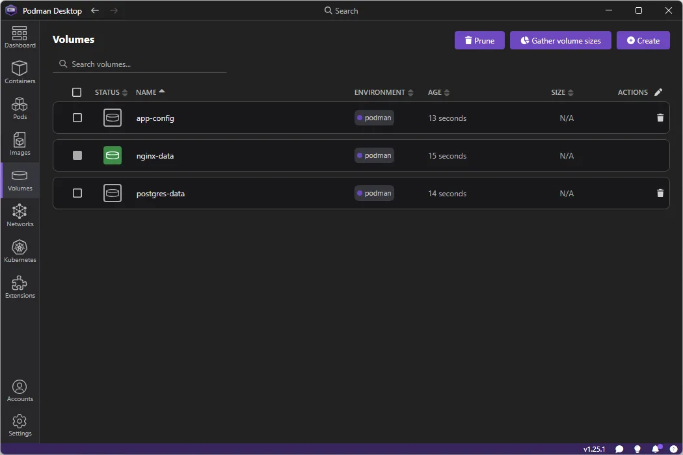Open the Extensions panel
The width and height of the screenshot is (683, 455).
[x=20, y=286]
